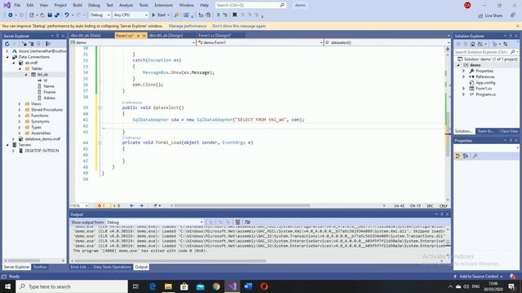Open the Debug menu

[94, 5]
